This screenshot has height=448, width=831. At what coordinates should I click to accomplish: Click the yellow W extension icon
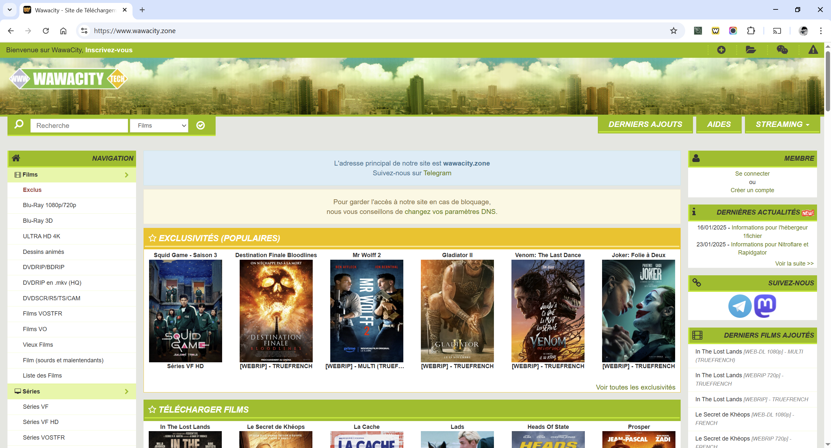(715, 31)
